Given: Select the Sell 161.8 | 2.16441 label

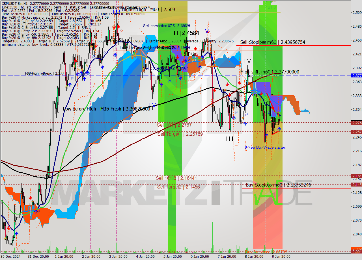Looking at the screenshot, I should coord(176,178).
